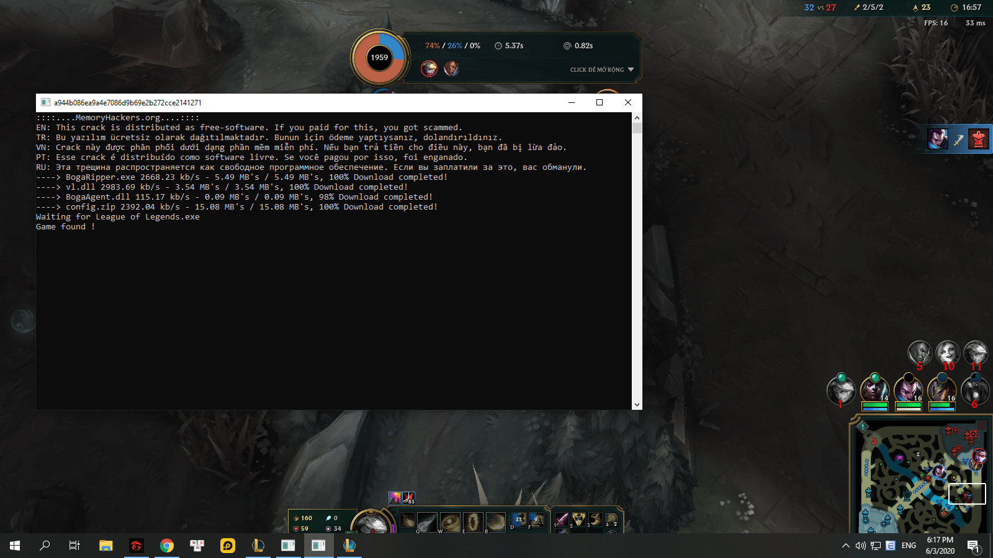The image size is (993, 558).
Task: Show hidden system tray icons
Action: pyautogui.click(x=846, y=546)
